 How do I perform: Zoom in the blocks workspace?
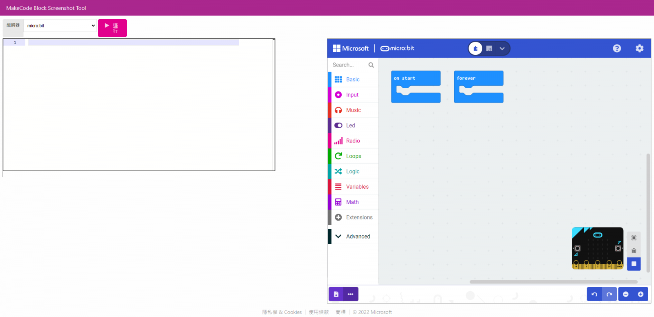tap(641, 294)
